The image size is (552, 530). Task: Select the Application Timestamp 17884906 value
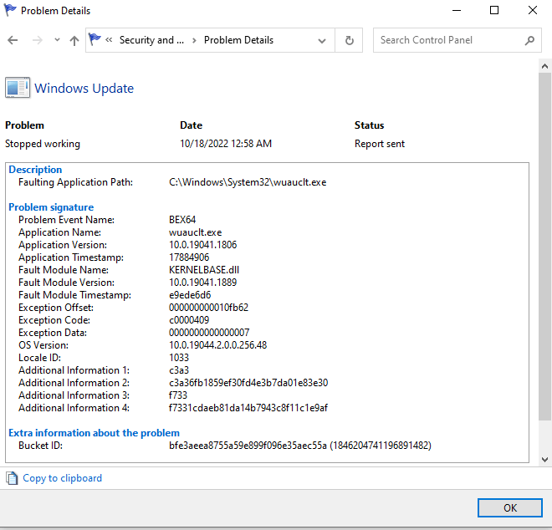point(189,257)
